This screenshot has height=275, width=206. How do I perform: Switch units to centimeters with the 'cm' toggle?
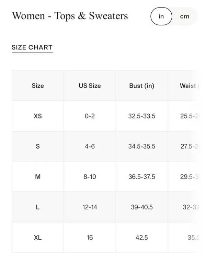tap(185, 16)
